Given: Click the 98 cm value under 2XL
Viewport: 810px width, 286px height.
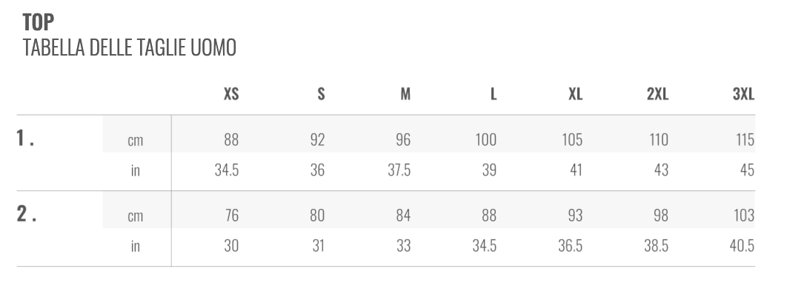Looking at the screenshot, I should tap(661, 216).
